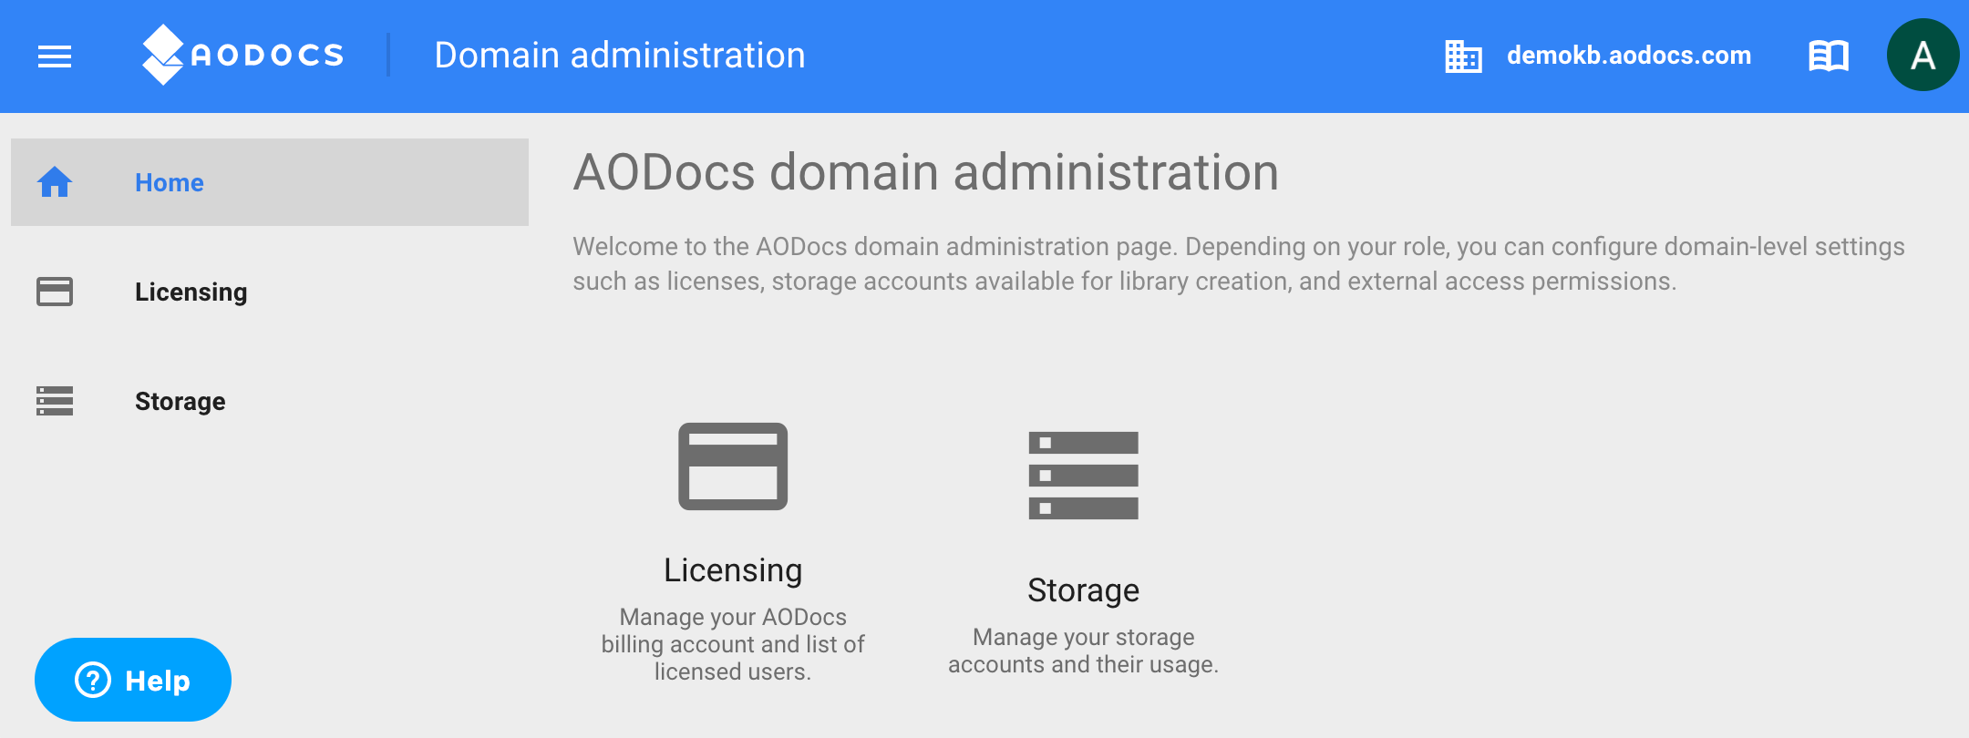
Task: Click the Storage server icon in sidebar
Action: [55, 401]
